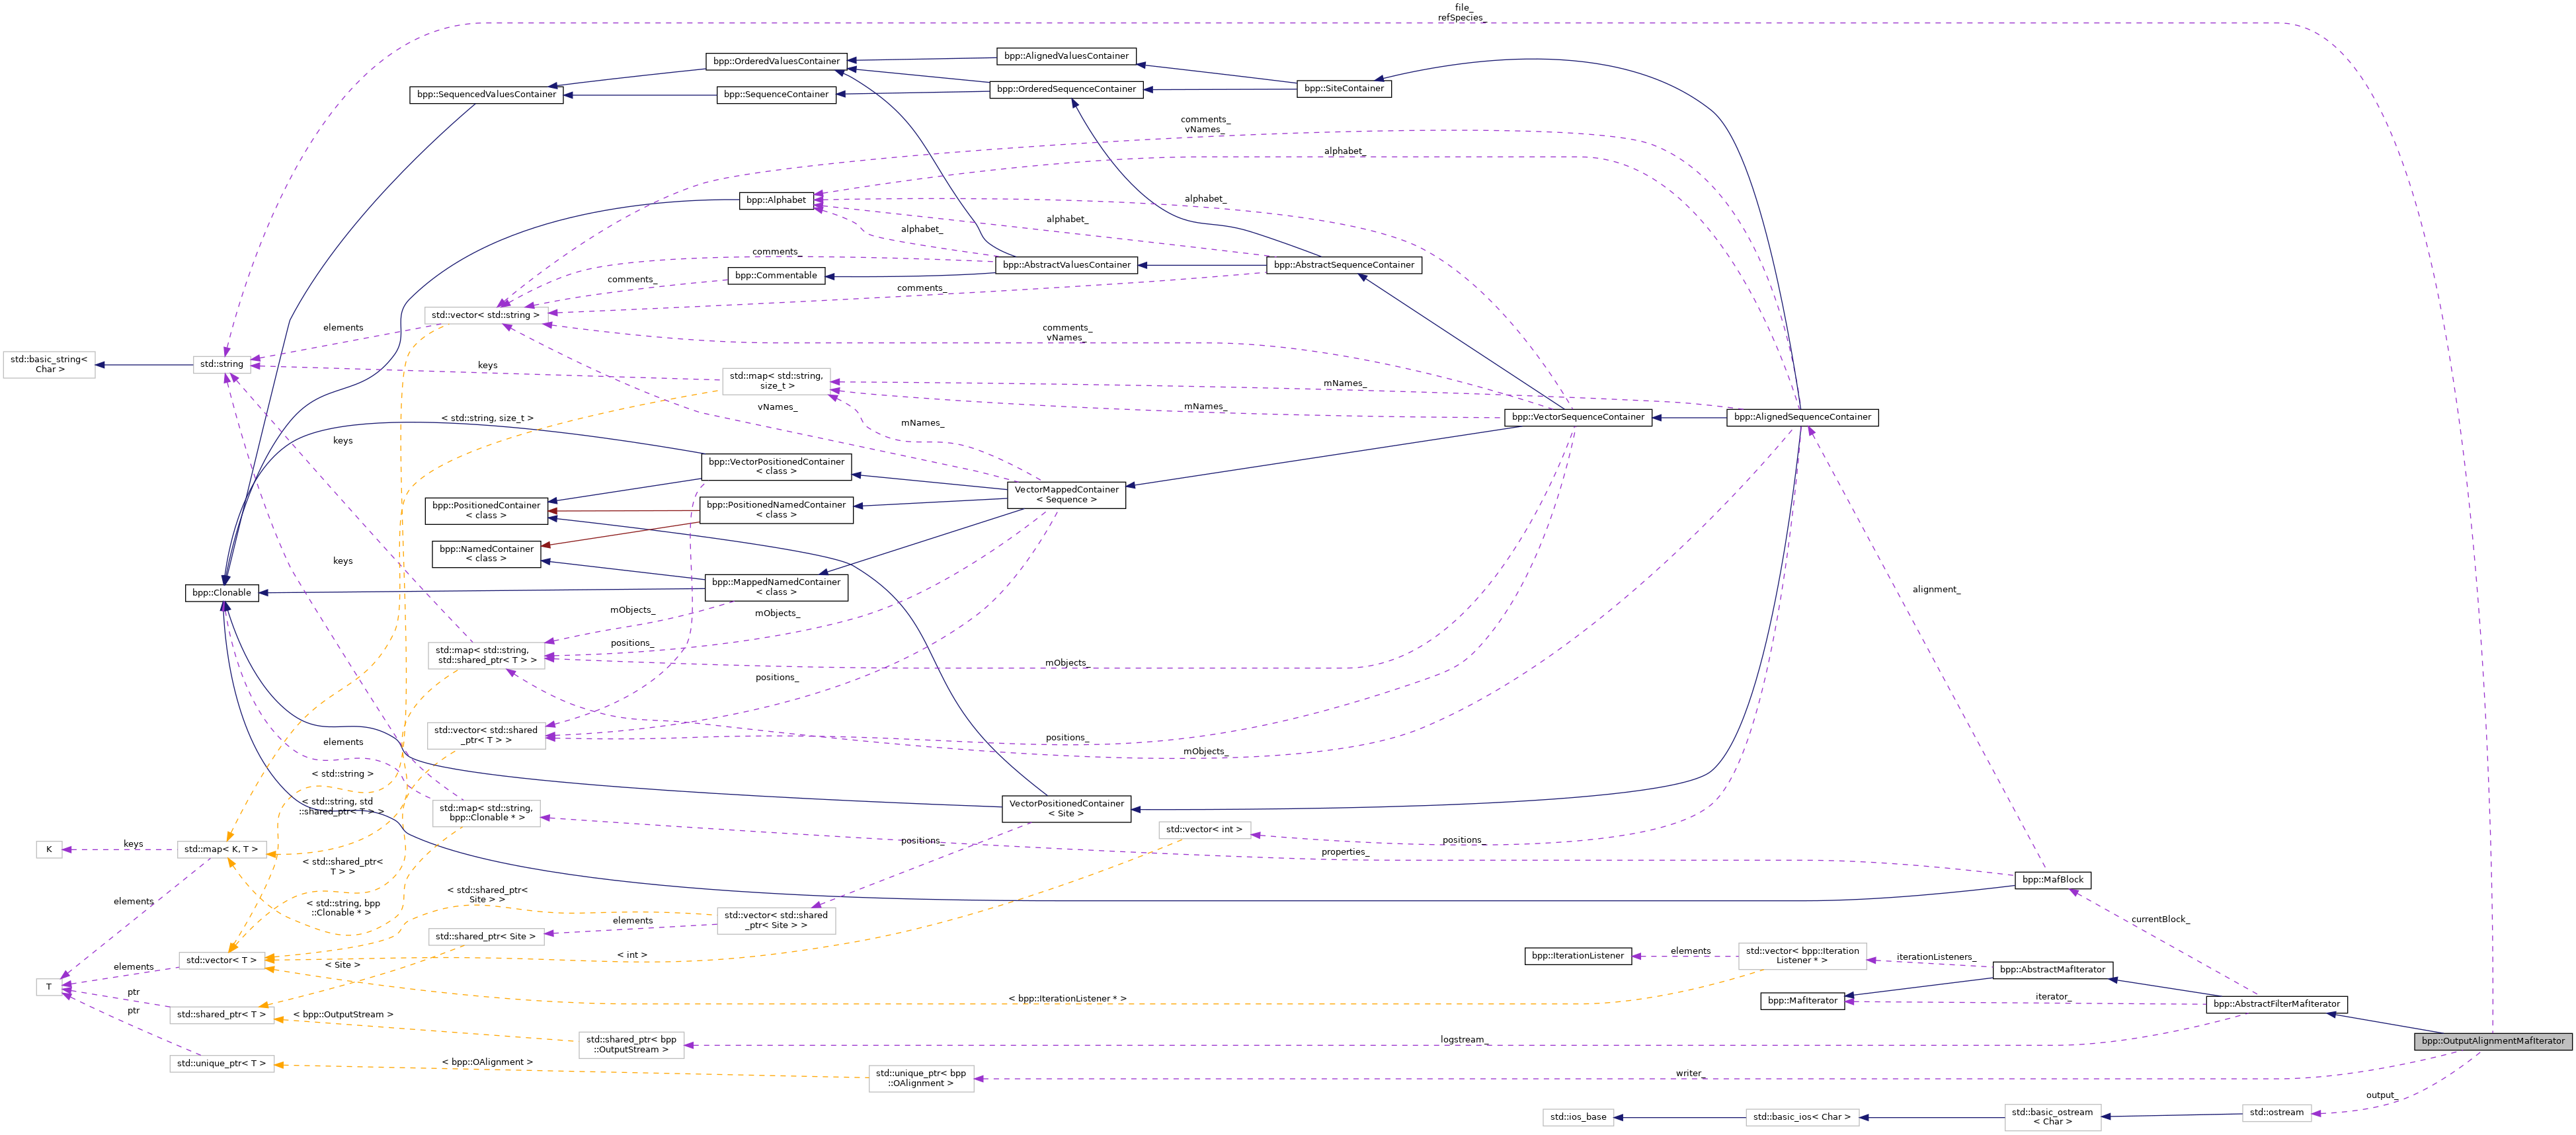Click the bpp::SequencedValuesContainer node
Viewport: 2576px width, 1135px height.
[x=486, y=95]
